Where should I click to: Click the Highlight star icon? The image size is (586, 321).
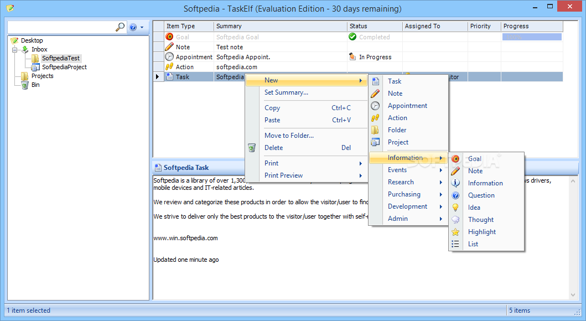pos(455,232)
